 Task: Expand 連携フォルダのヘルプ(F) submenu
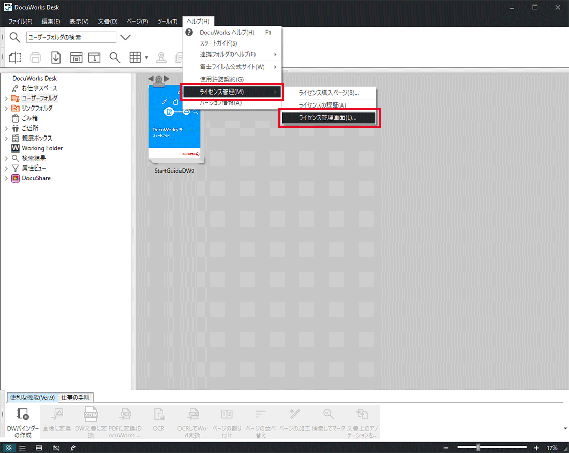pyautogui.click(x=232, y=54)
